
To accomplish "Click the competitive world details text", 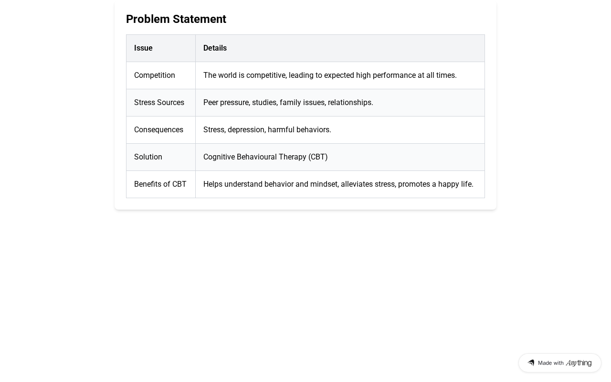I will (330, 75).
